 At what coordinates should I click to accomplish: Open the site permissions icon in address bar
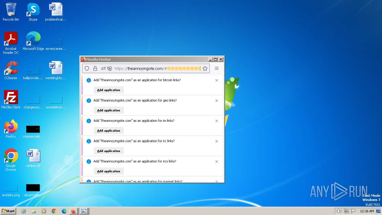(103, 68)
